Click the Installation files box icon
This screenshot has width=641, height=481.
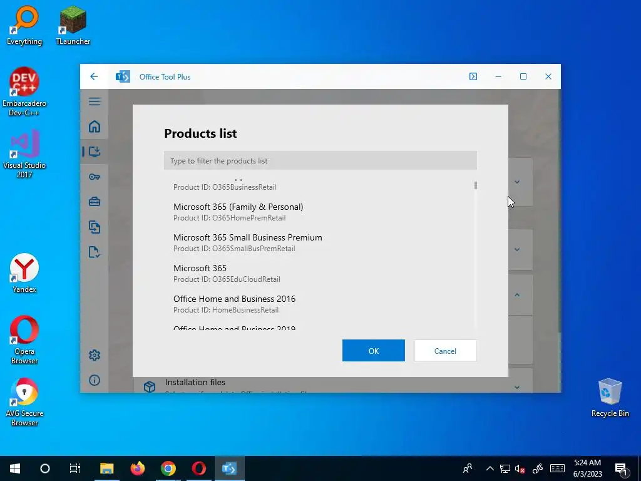[150, 386]
